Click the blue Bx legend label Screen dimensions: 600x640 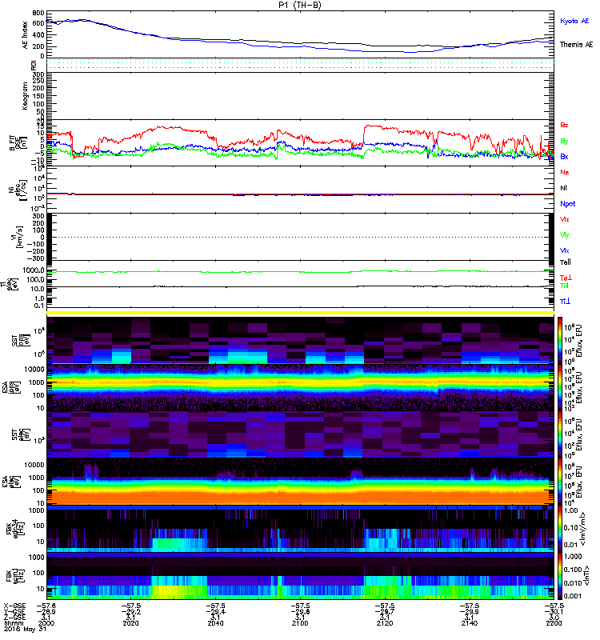pos(564,156)
